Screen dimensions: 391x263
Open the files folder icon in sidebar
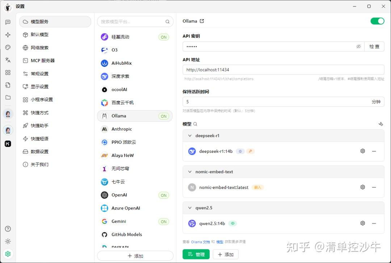8,97
